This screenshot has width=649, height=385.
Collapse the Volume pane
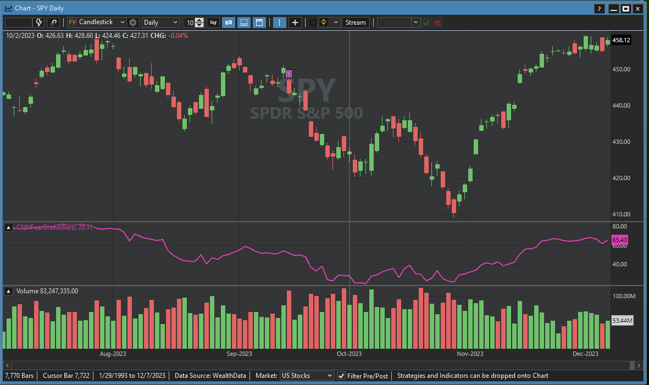click(9, 291)
